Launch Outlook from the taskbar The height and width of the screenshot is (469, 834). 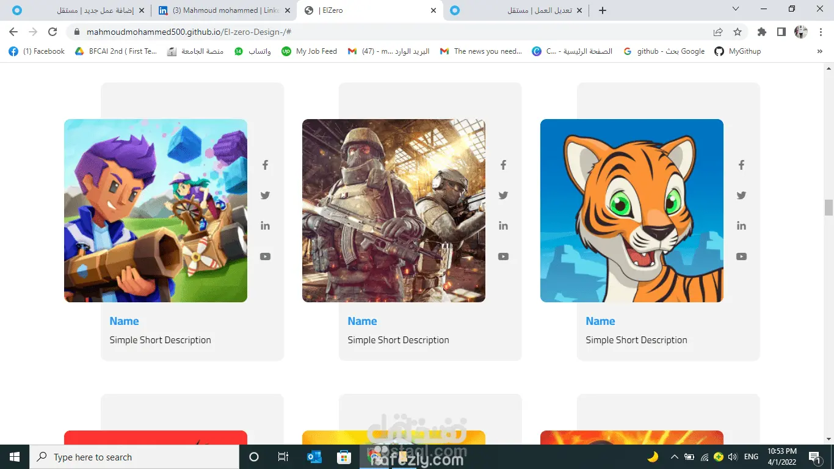(314, 457)
